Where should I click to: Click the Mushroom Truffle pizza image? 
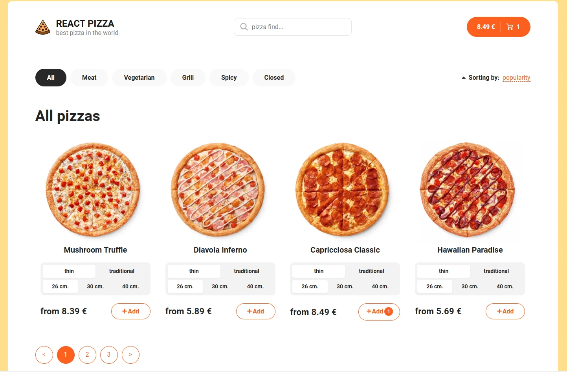93,190
